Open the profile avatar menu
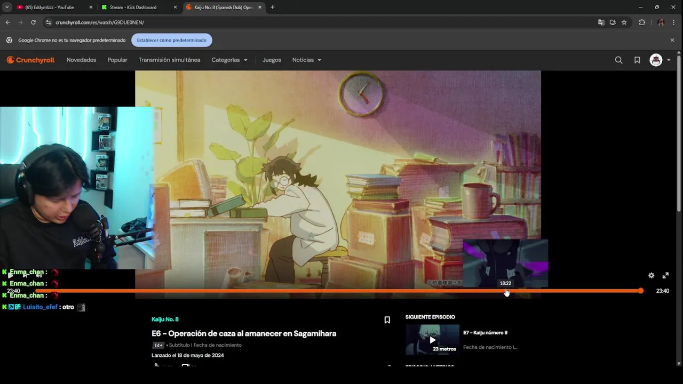This screenshot has width=683, height=384. pos(656,60)
